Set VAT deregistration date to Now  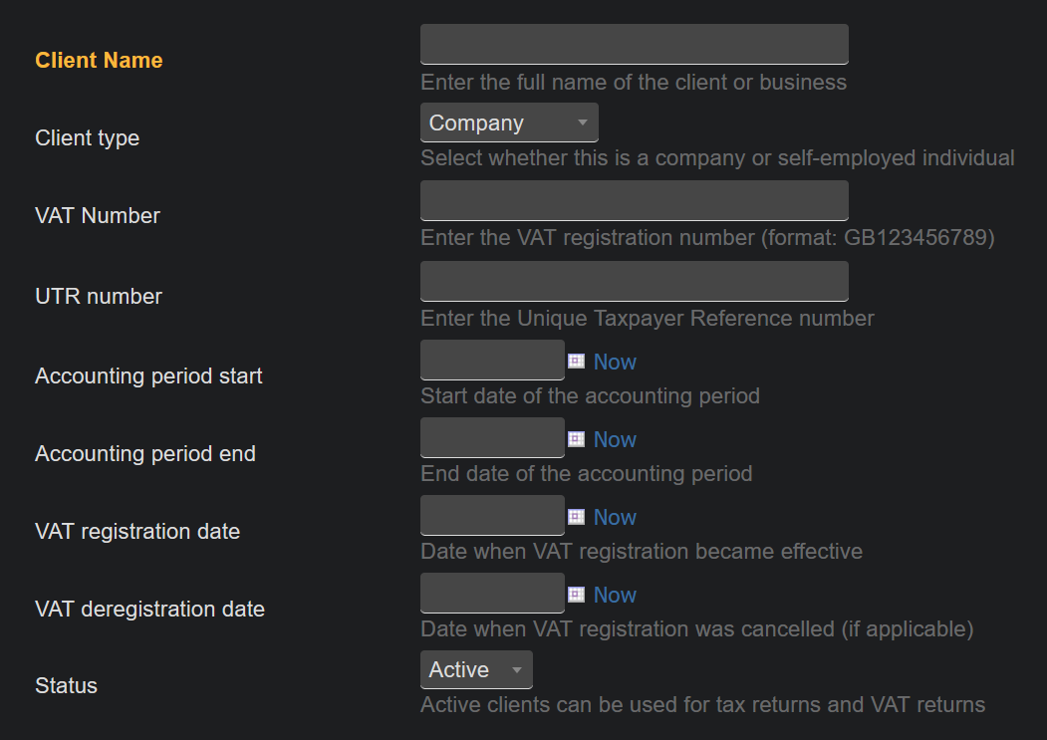[x=615, y=595]
